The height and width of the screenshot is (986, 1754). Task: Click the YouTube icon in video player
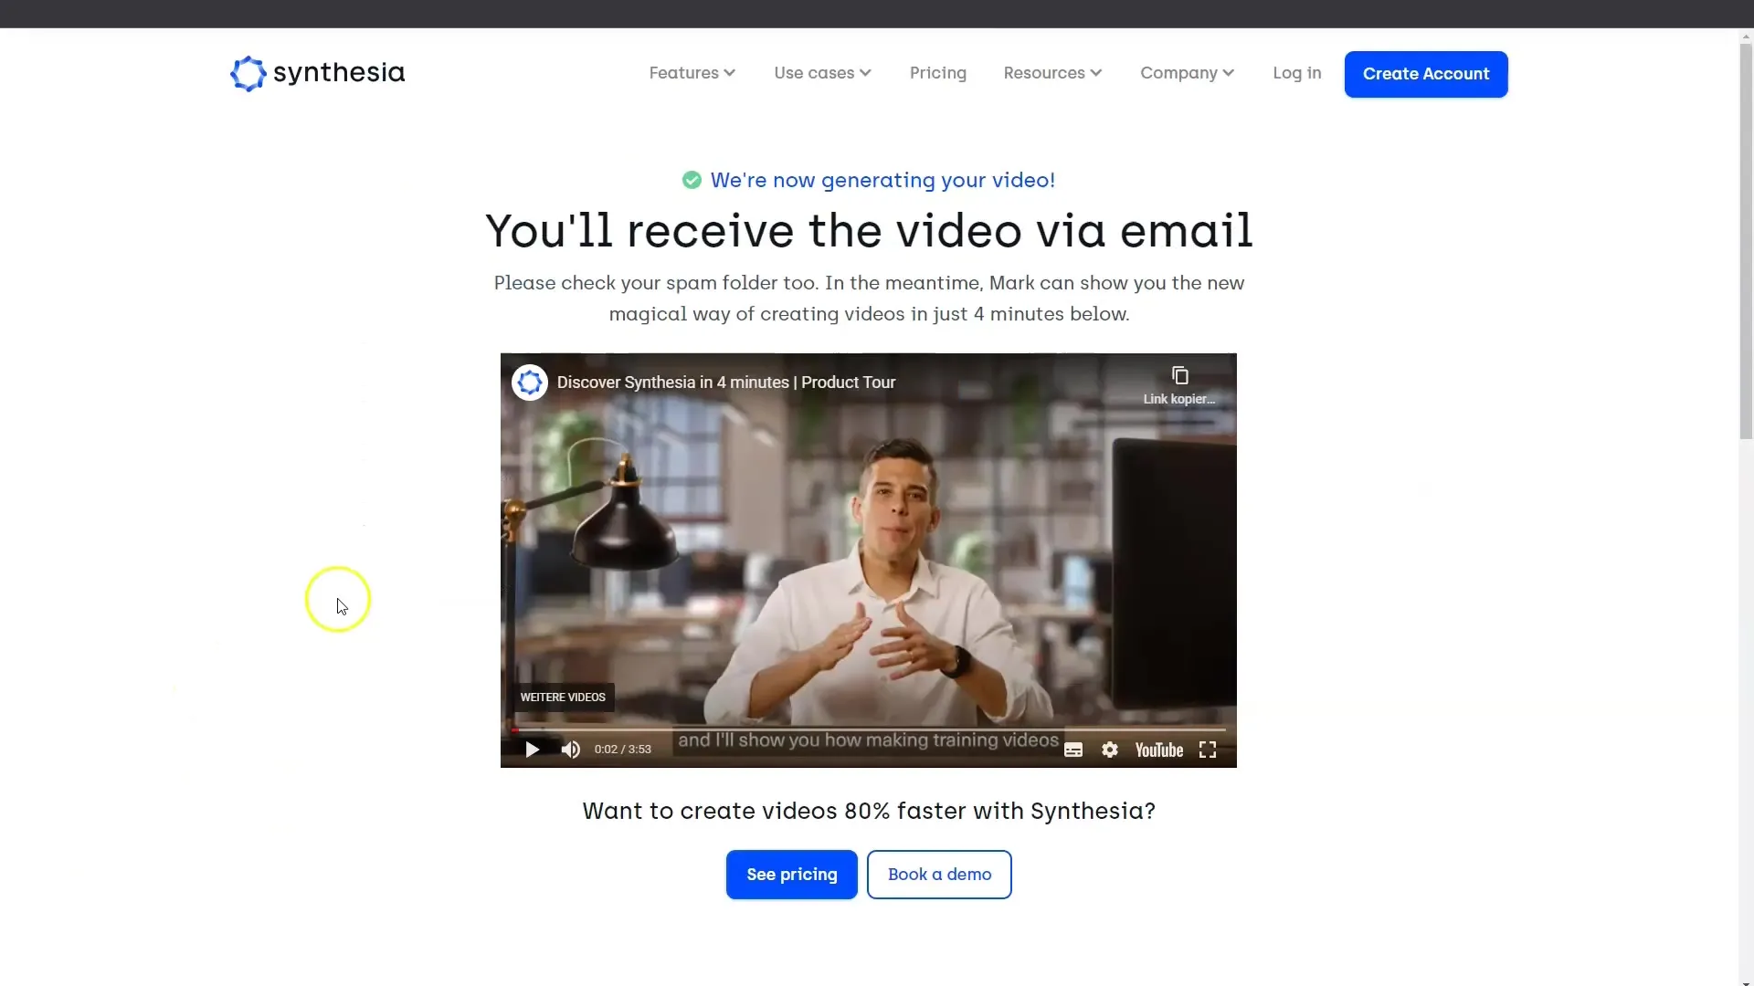point(1157,750)
